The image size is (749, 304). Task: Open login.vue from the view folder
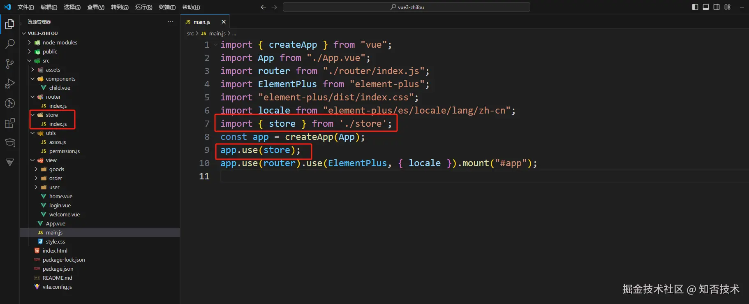(x=60, y=205)
